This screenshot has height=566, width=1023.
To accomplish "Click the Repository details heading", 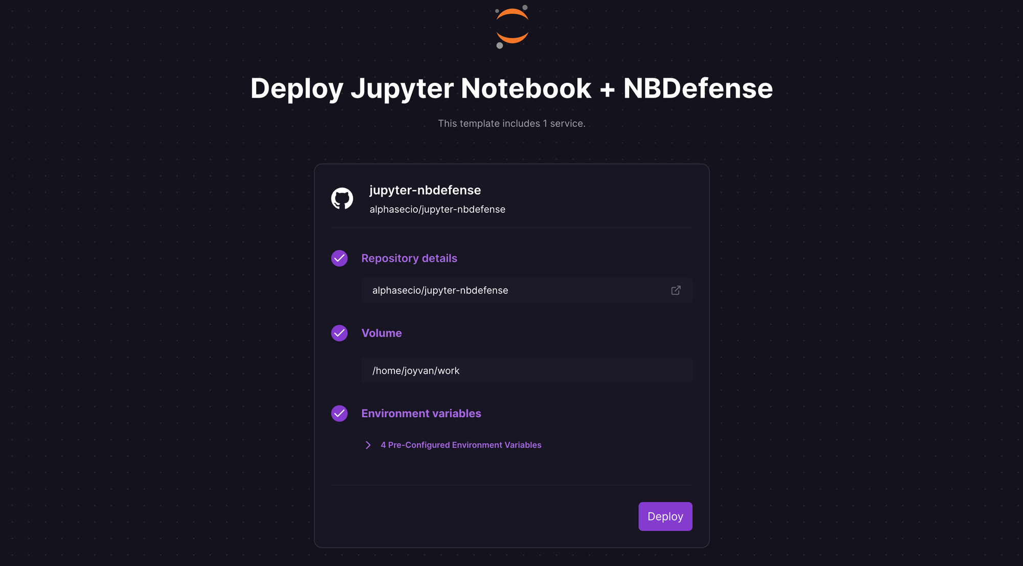I will pyautogui.click(x=409, y=258).
